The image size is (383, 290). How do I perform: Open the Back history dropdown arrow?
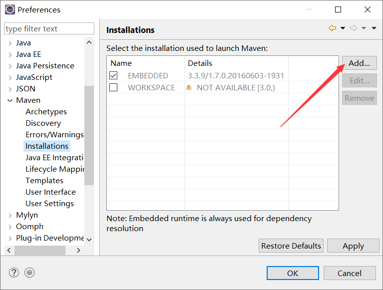(x=343, y=28)
